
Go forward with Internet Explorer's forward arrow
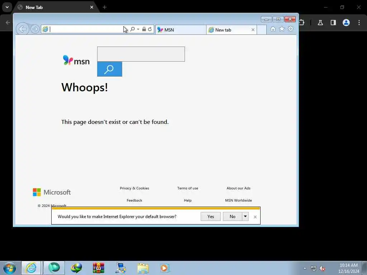[35, 29]
